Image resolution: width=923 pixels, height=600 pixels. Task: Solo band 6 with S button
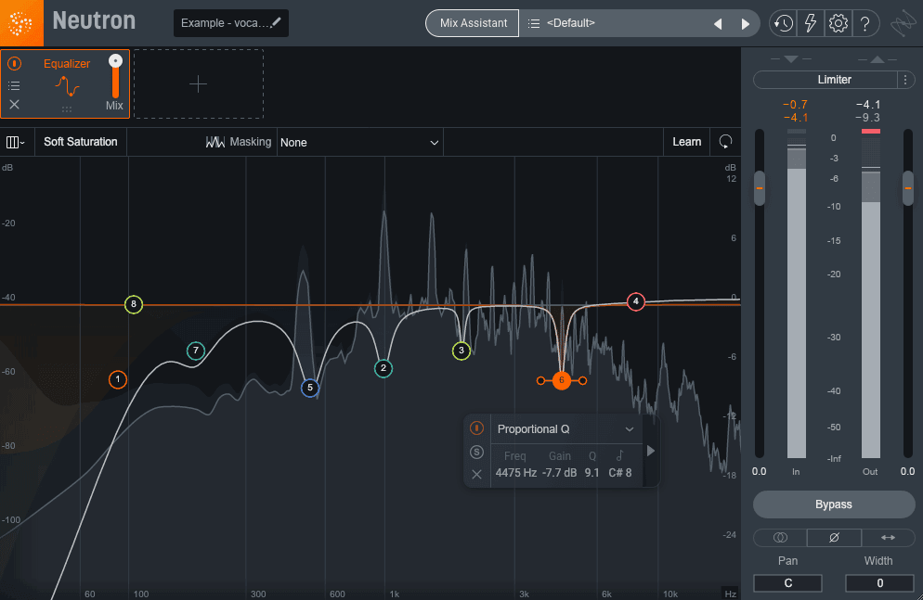[x=476, y=452]
